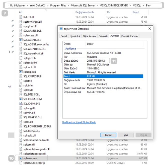Open the Dijital İmzalar tab
Screen dimensions: 167x166
tap(90, 36)
